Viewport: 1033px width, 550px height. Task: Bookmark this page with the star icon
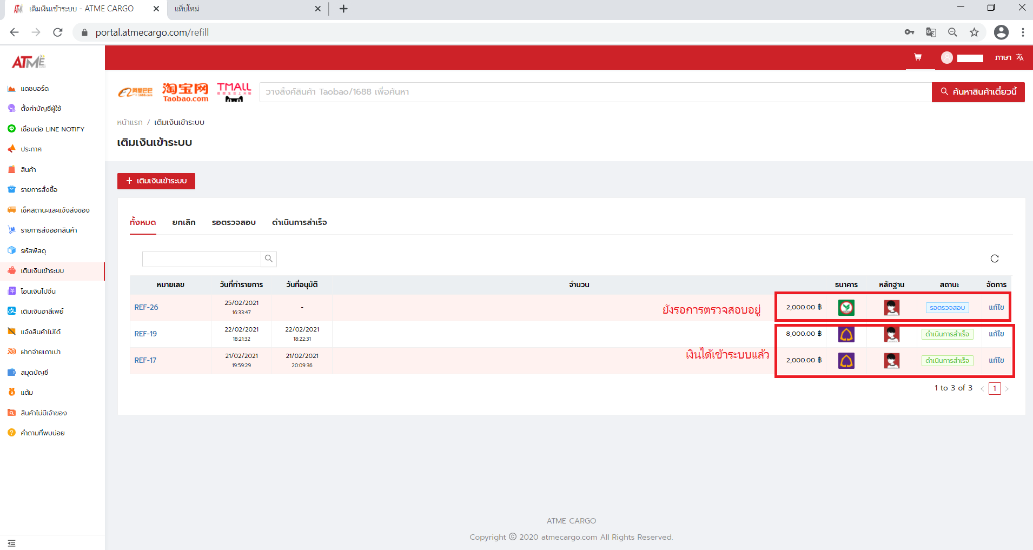[974, 32]
